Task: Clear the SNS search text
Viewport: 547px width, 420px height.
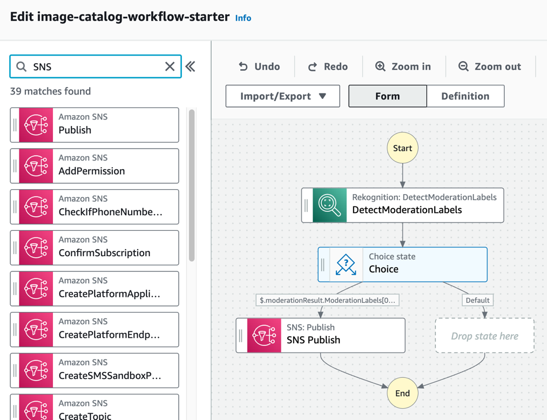Action: click(170, 66)
